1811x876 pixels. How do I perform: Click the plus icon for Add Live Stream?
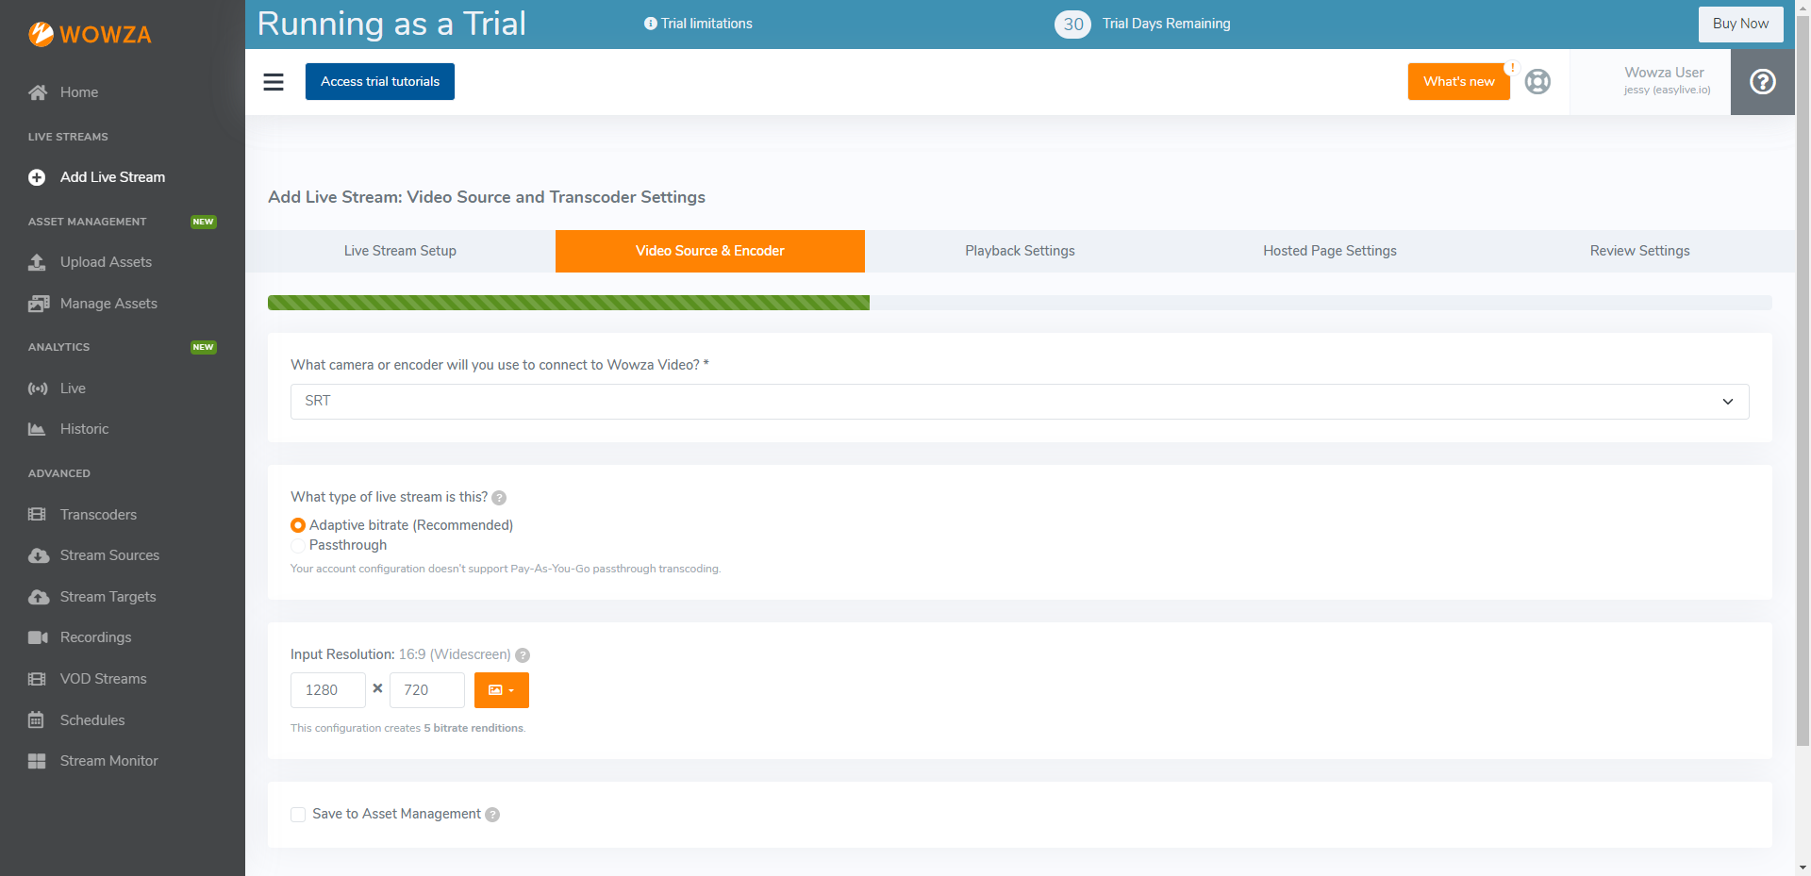(x=37, y=177)
